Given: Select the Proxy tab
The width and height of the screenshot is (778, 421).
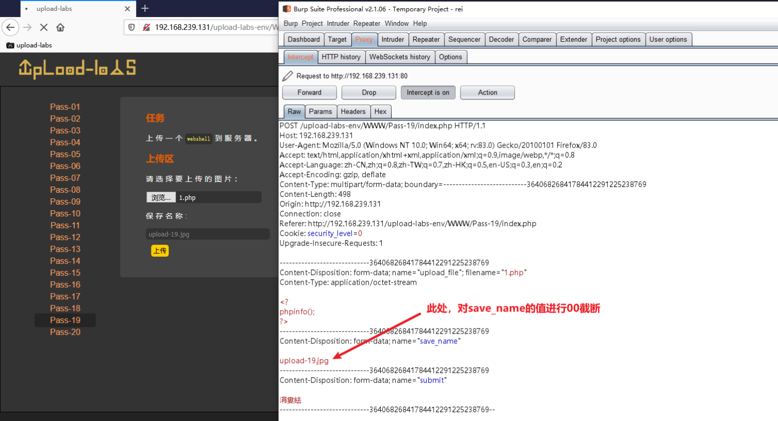Looking at the screenshot, I should [364, 39].
